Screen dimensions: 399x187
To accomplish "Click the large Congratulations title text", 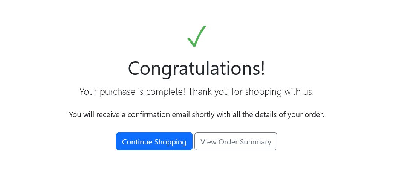I will click(196, 68).
